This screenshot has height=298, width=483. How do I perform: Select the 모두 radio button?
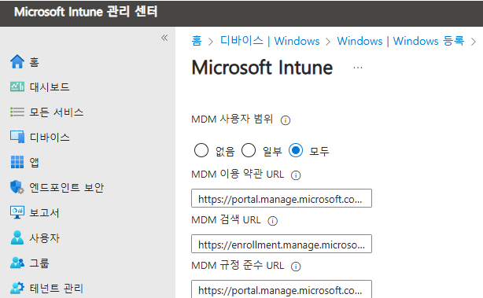point(296,150)
